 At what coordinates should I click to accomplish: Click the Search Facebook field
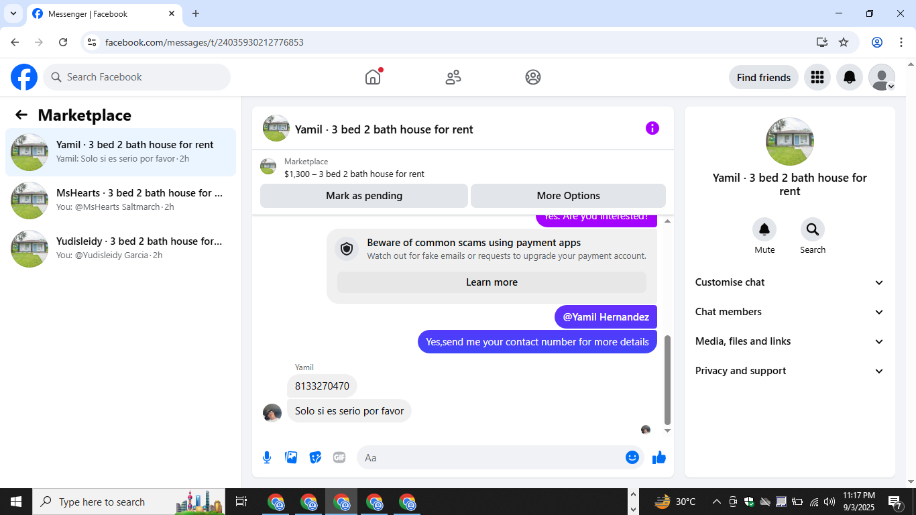click(x=137, y=77)
